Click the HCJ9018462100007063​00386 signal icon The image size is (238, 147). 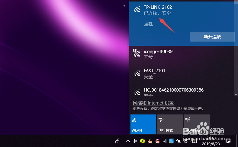click(137, 92)
